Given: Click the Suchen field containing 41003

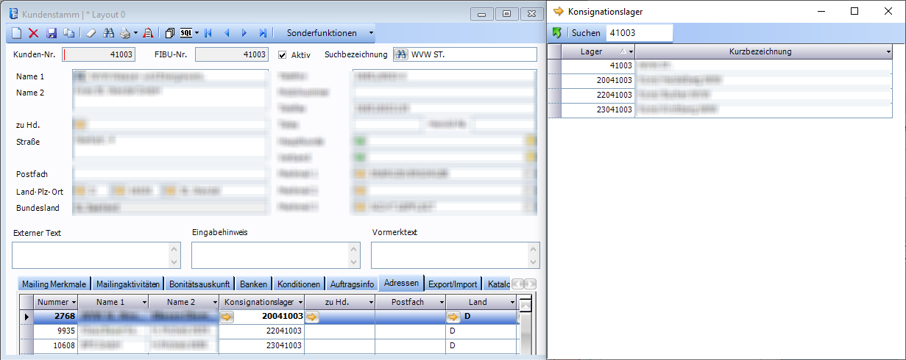Looking at the screenshot, I should (x=638, y=33).
